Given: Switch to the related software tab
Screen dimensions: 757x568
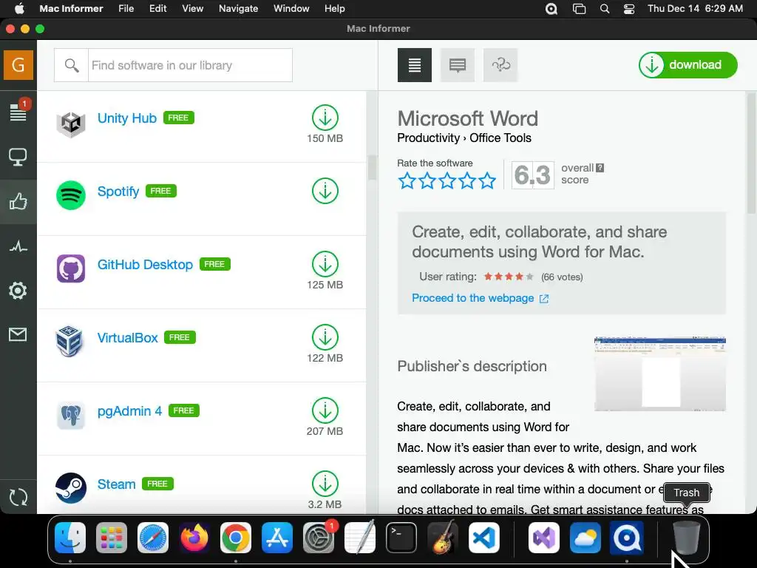Looking at the screenshot, I should [500, 65].
